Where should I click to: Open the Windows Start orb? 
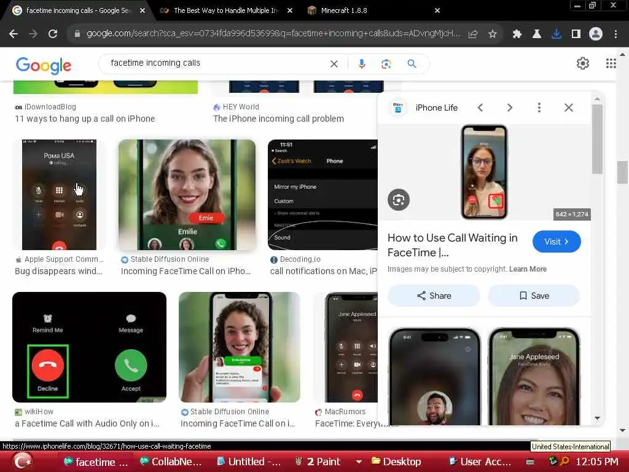click(23, 461)
